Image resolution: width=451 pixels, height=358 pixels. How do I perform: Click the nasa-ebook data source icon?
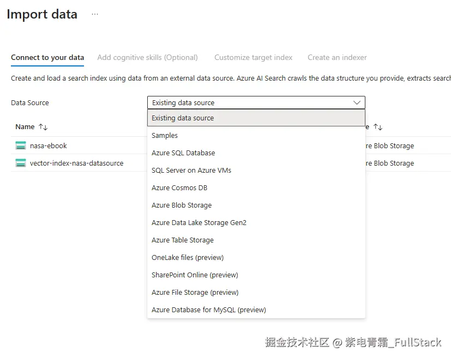[x=21, y=145]
